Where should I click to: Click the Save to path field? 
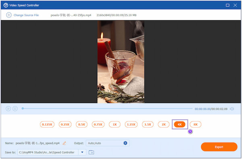point(48,153)
